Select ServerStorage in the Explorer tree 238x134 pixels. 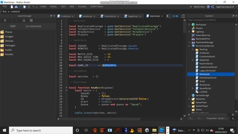point(202,95)
